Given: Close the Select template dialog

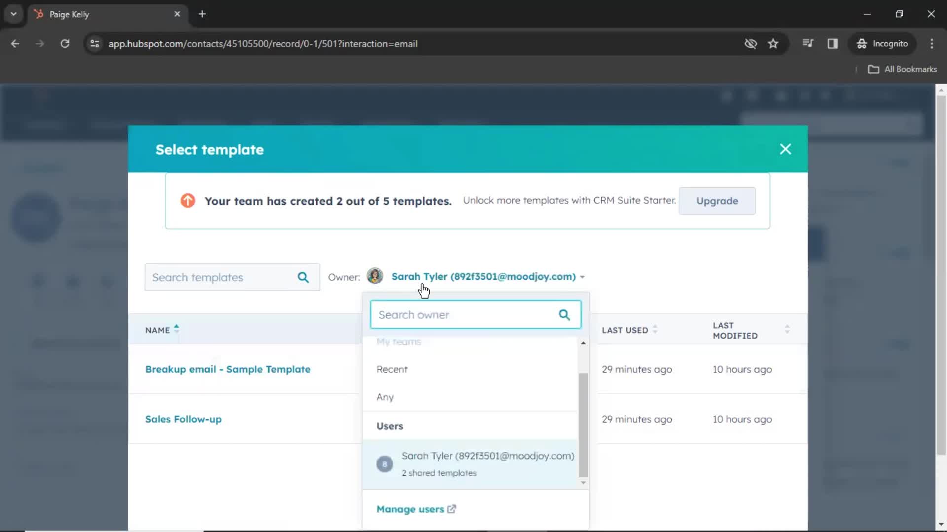Looking at the screenshot, I should (786, 149).
